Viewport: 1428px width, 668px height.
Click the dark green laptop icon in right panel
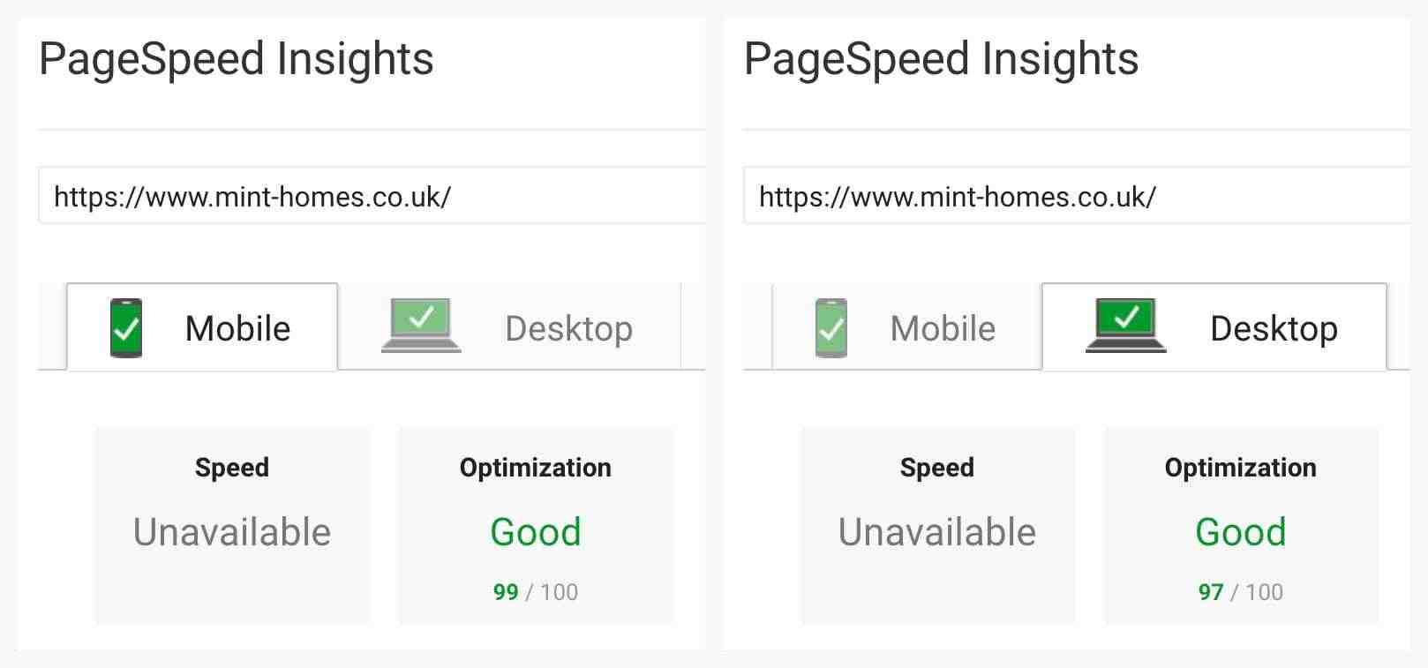[x=1125, y=326]
